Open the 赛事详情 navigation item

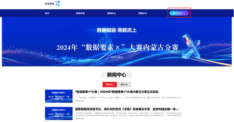tap(80, 13)
